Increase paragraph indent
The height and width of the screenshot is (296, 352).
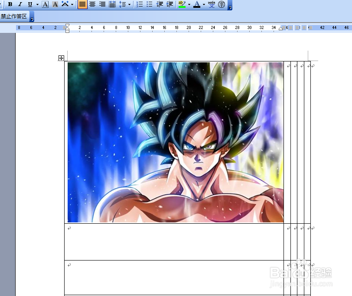click(x=169, y=4)
